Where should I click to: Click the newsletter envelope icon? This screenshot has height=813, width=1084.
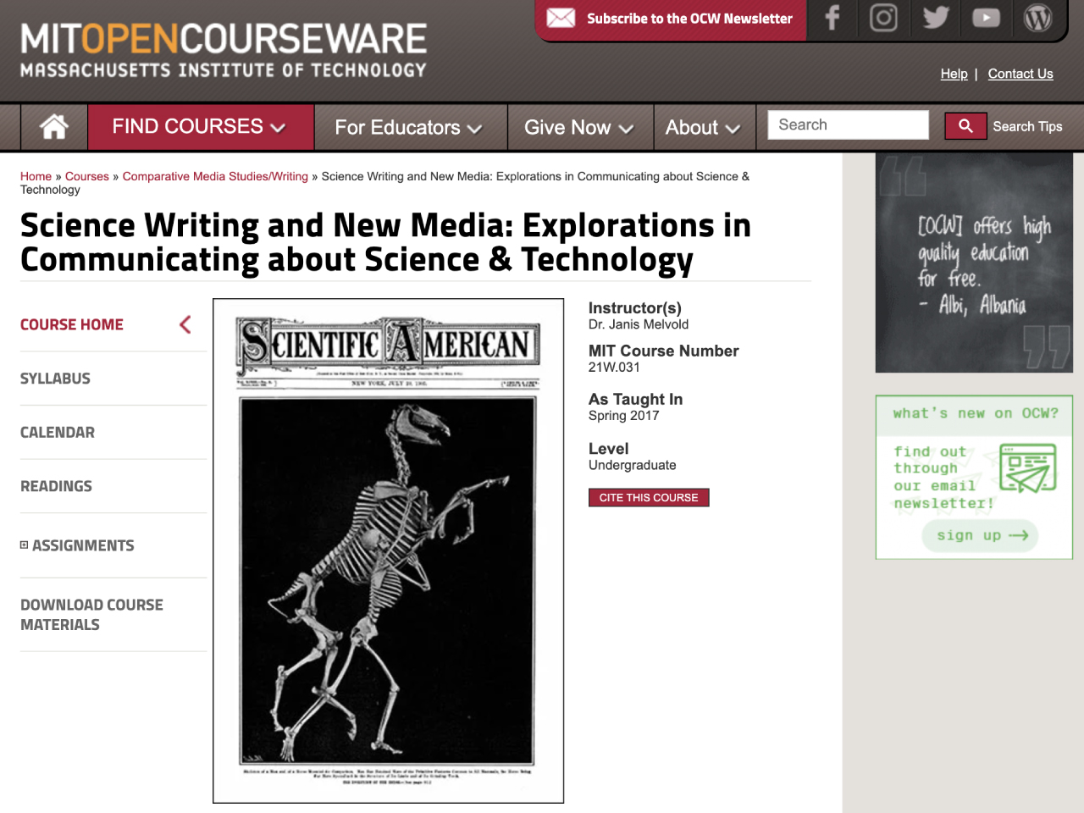[x=561, y=18]
